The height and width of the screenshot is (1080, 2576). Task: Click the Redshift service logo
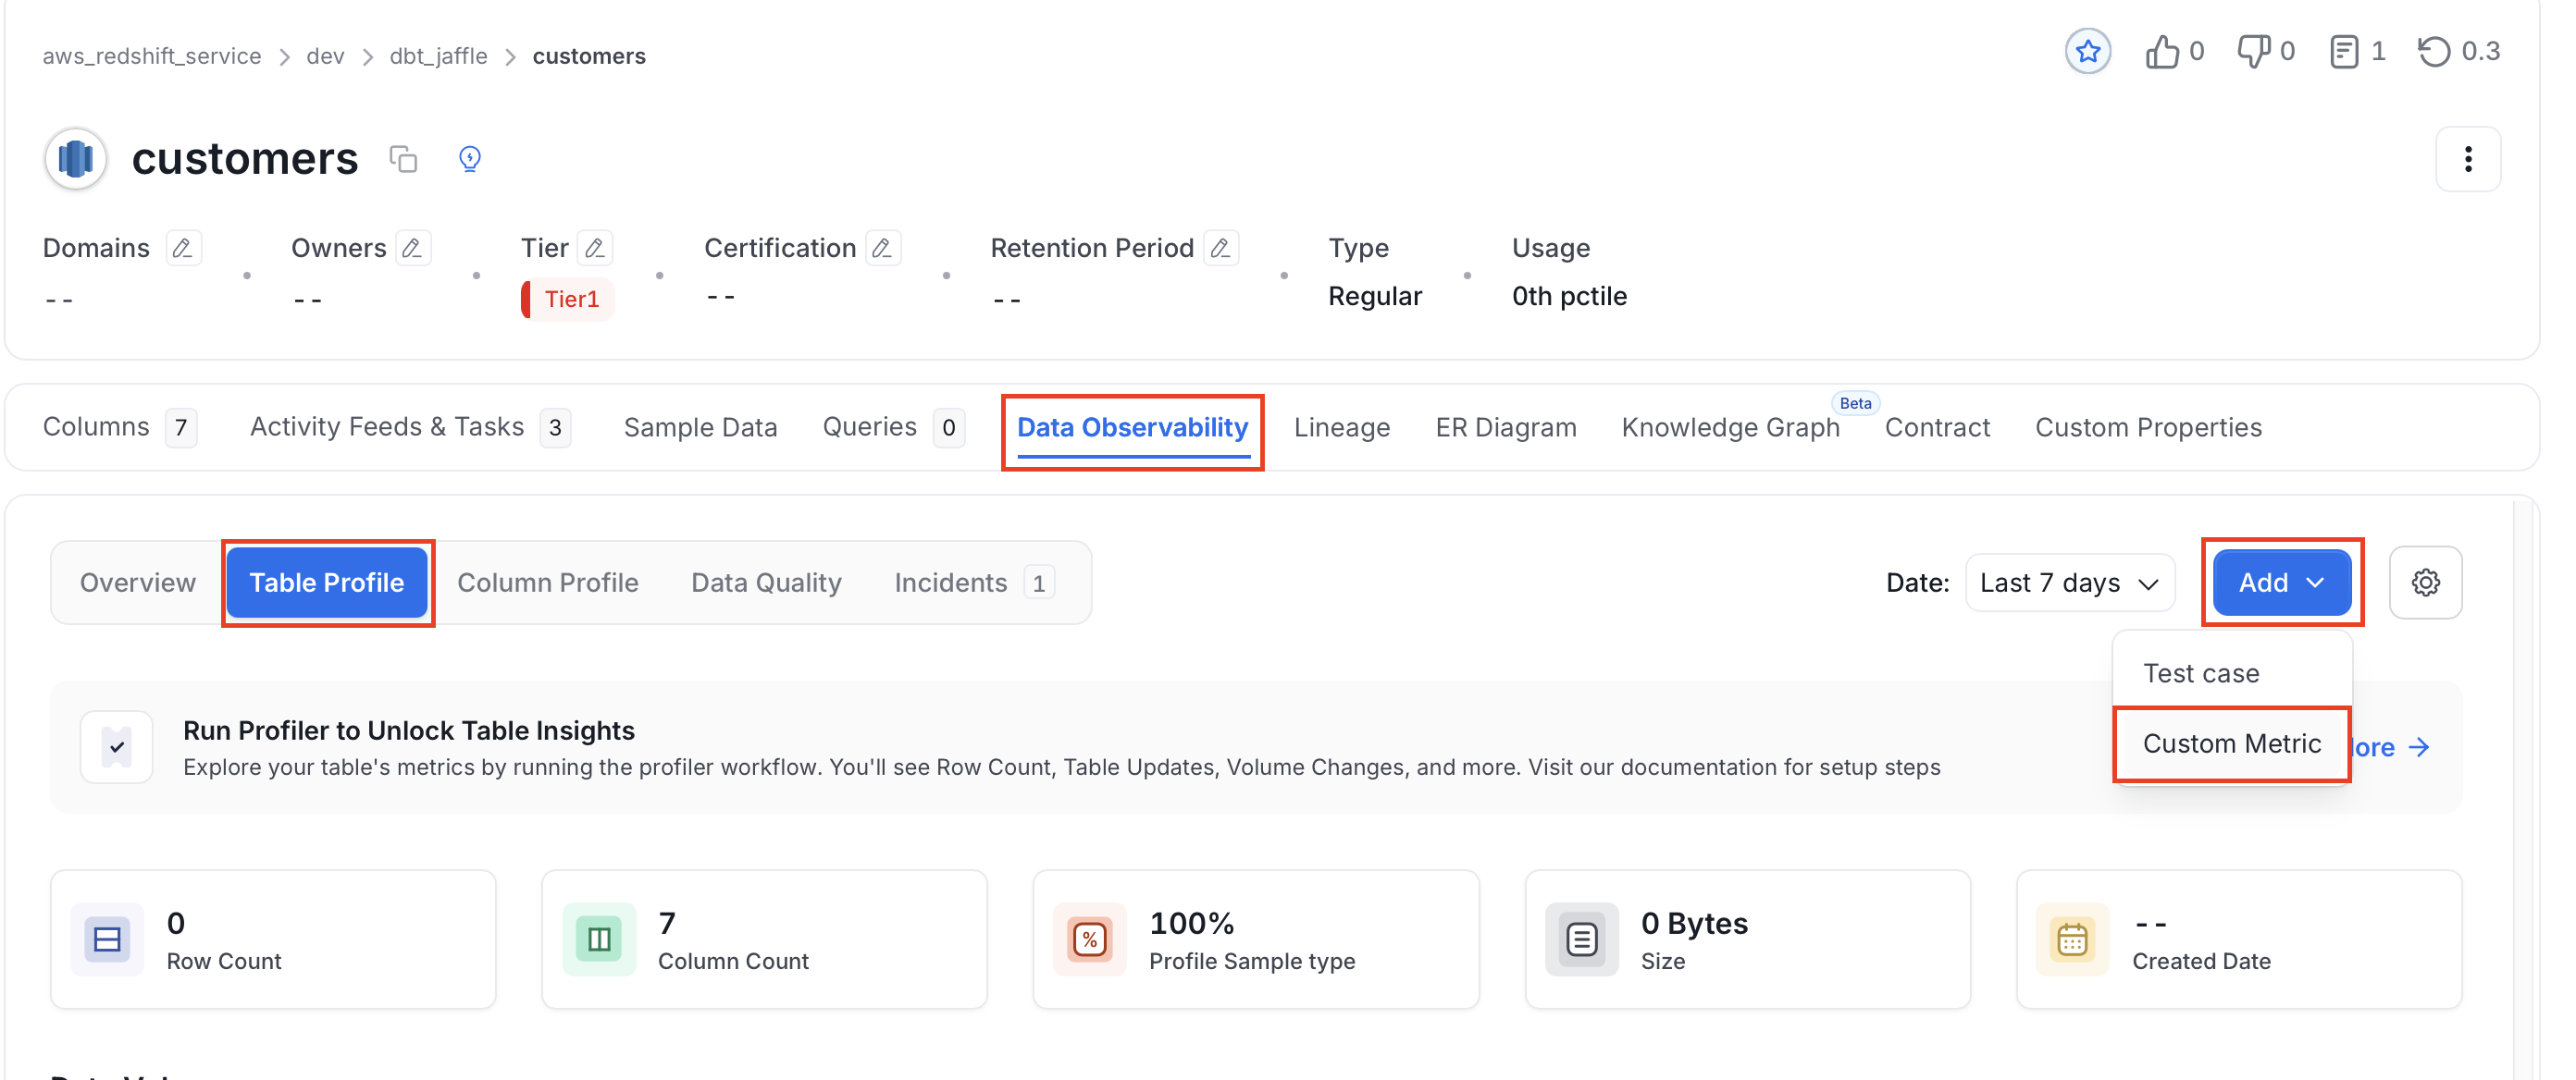coord(76,159)
